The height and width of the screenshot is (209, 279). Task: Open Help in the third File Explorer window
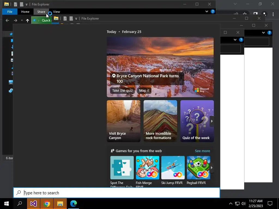(x=269, y=33)
